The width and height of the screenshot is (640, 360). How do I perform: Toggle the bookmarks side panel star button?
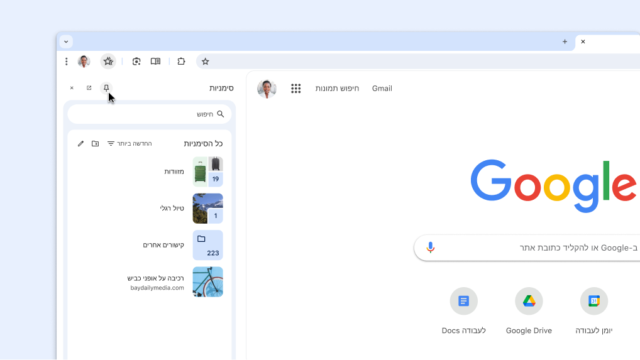pyautogui.click(x=108, y=62)
